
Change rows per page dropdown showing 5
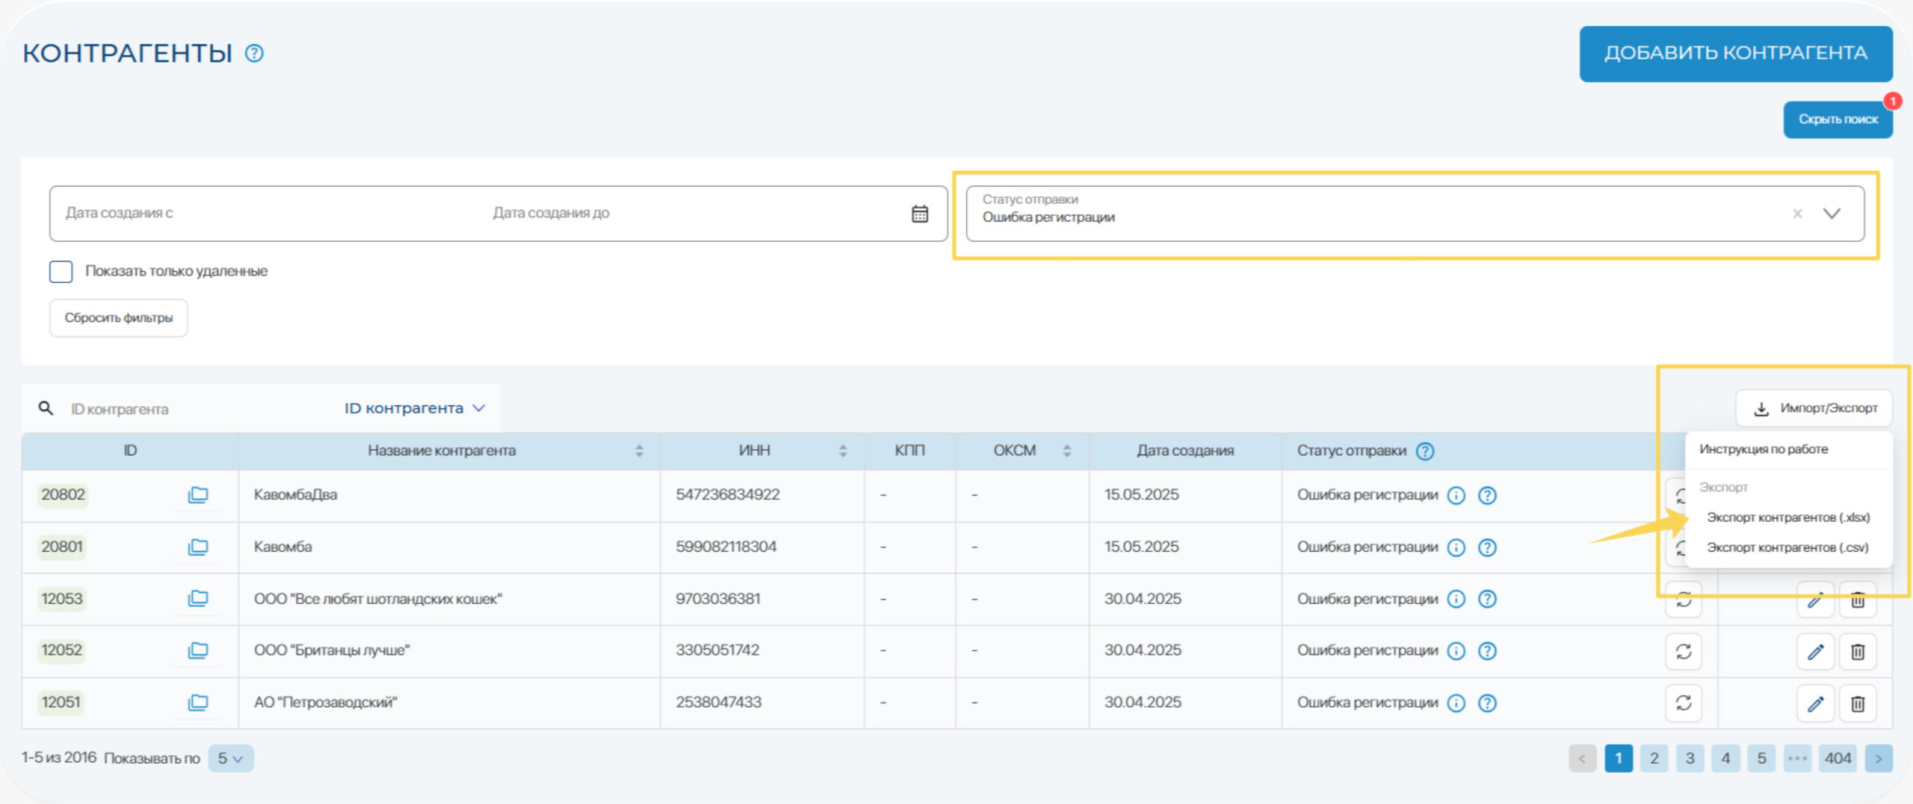[230, 758]
